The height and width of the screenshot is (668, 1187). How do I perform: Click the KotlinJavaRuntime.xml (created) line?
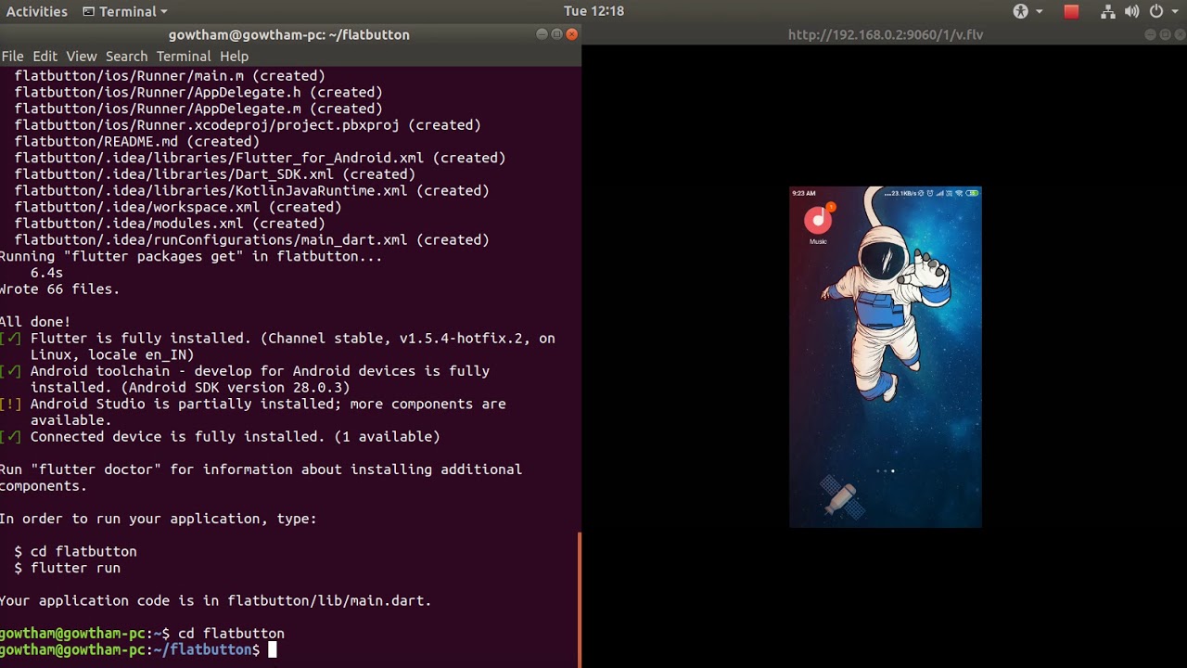252,191
